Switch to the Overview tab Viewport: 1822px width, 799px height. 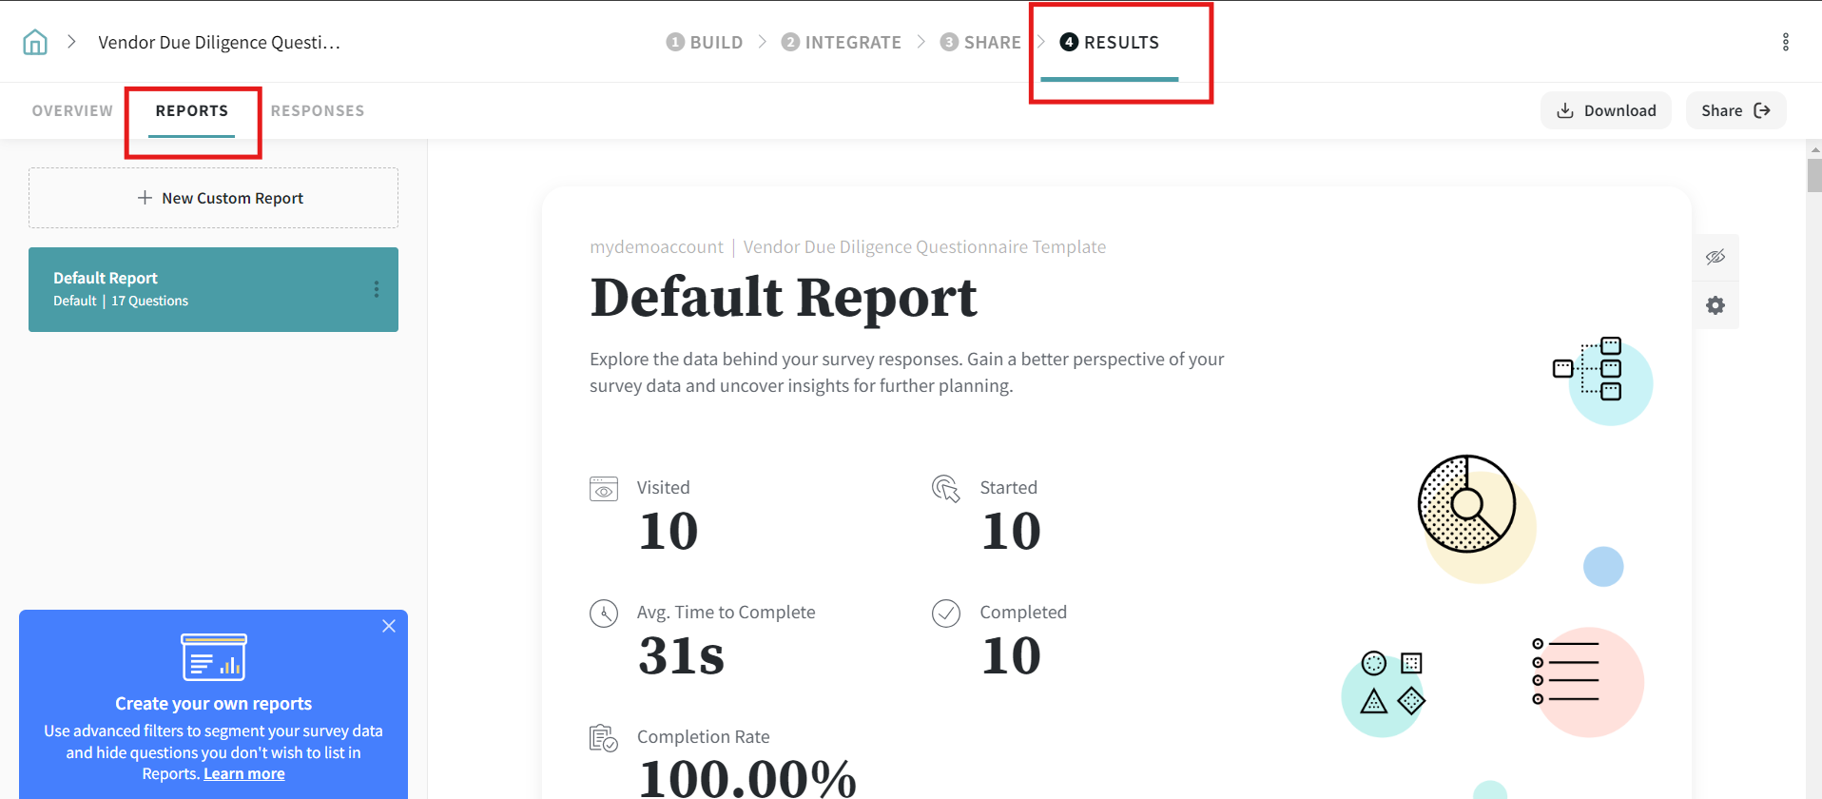tap(72, 110)
